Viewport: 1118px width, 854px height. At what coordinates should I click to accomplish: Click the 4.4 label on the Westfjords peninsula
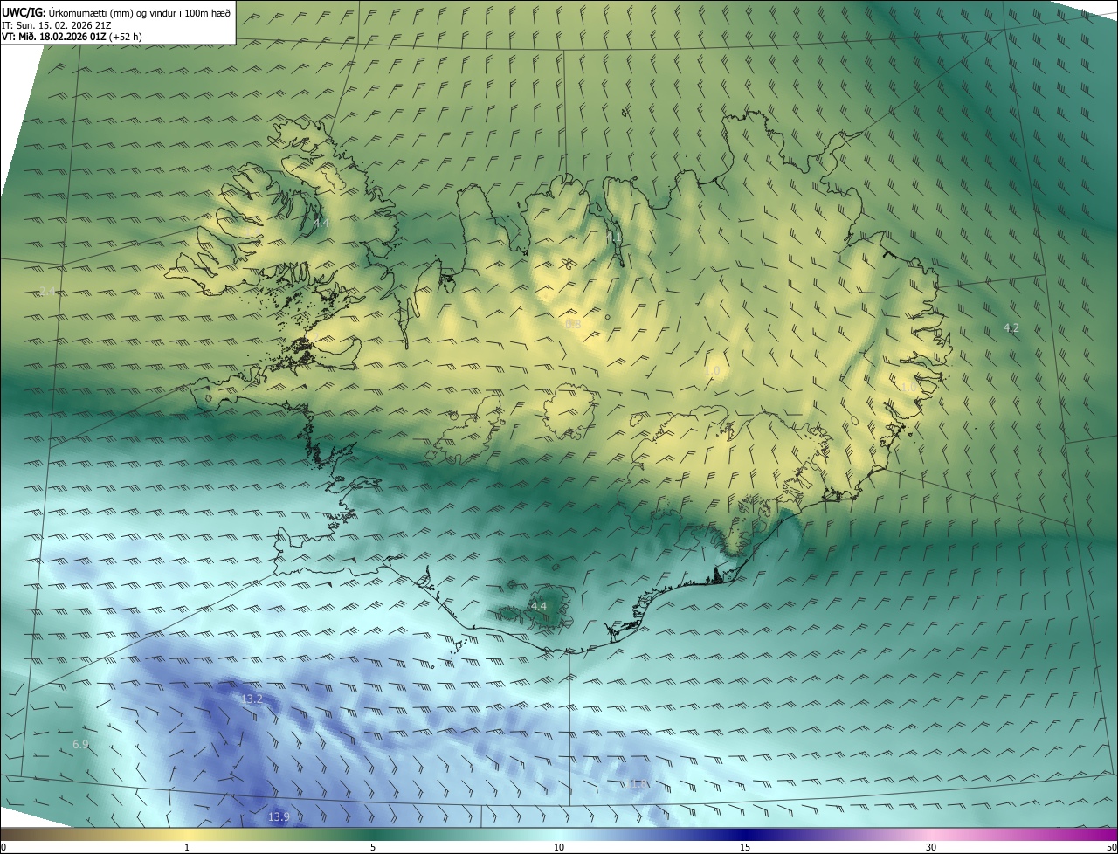(x=321, y=224)
